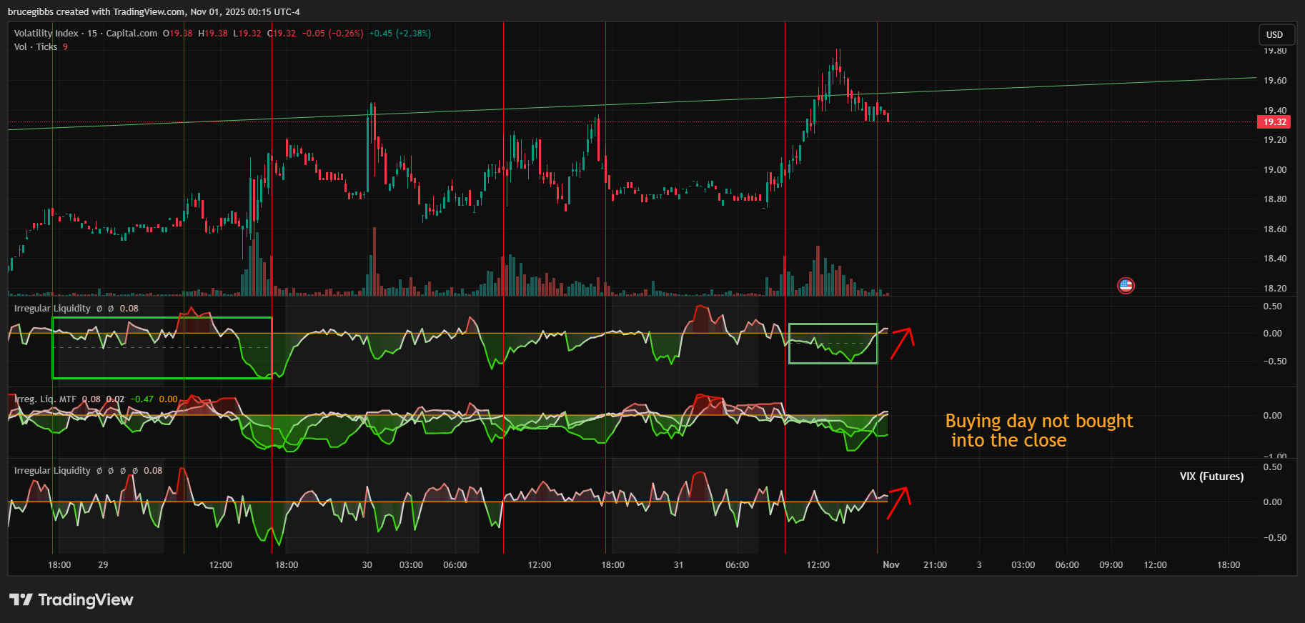
Task: Click the 30 date label on time axis
Action: pos(367,565)
